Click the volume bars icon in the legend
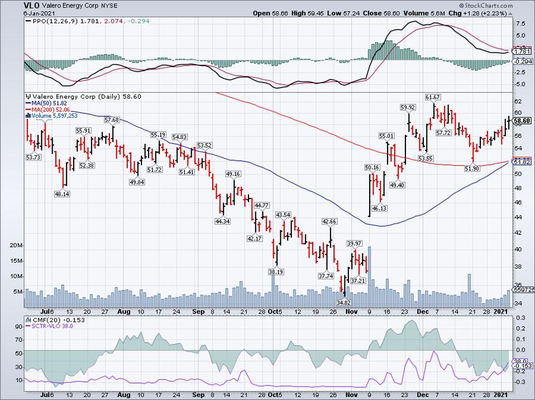 tap(28, 116)
